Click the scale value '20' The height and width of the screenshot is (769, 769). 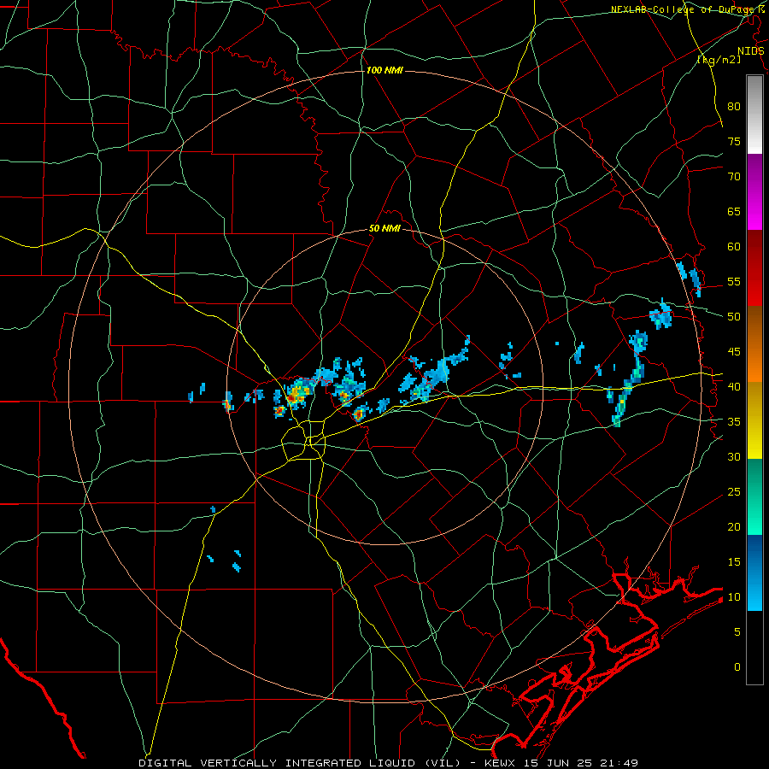pyautogui.click(x=734, y=527)
